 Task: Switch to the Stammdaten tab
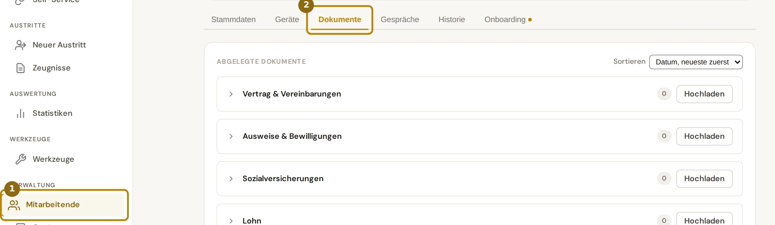pos(233,19)
